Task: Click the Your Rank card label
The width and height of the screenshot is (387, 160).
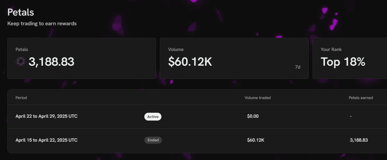Action: [x=331, y=49]
